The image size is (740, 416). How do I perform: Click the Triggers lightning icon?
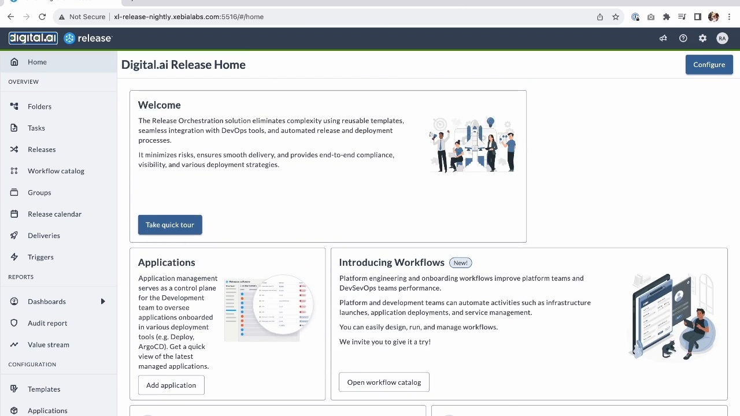pos(14,257)
